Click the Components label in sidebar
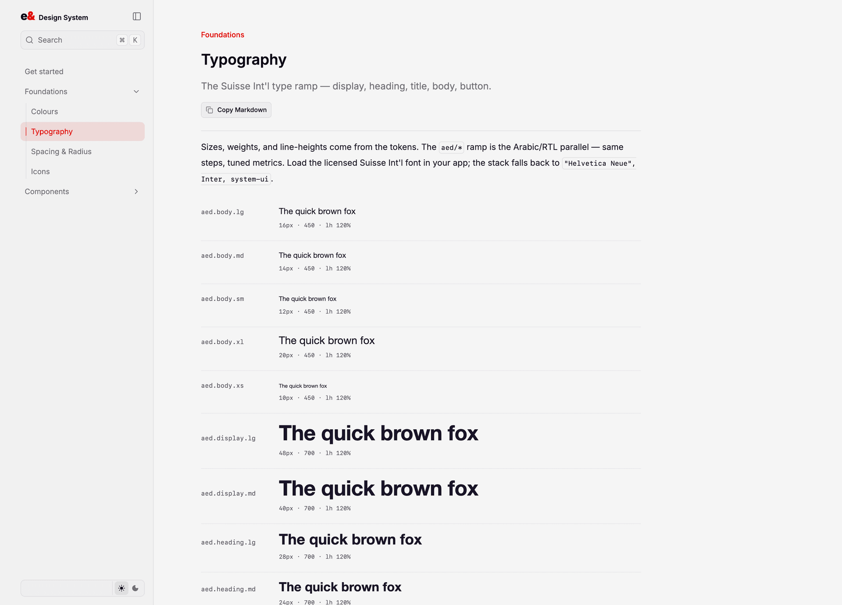 pyautogui.click(x=47, y=192)
